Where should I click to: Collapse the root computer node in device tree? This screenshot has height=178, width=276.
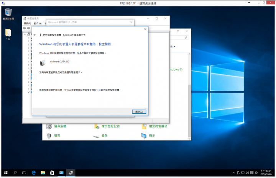tap(25, 34)
